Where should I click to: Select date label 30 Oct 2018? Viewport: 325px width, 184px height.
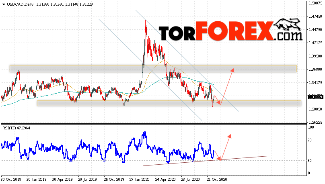click(x=11, y=180)
